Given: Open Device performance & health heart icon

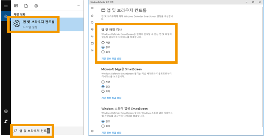Looking at the screenshot, I should coord(92,29).
